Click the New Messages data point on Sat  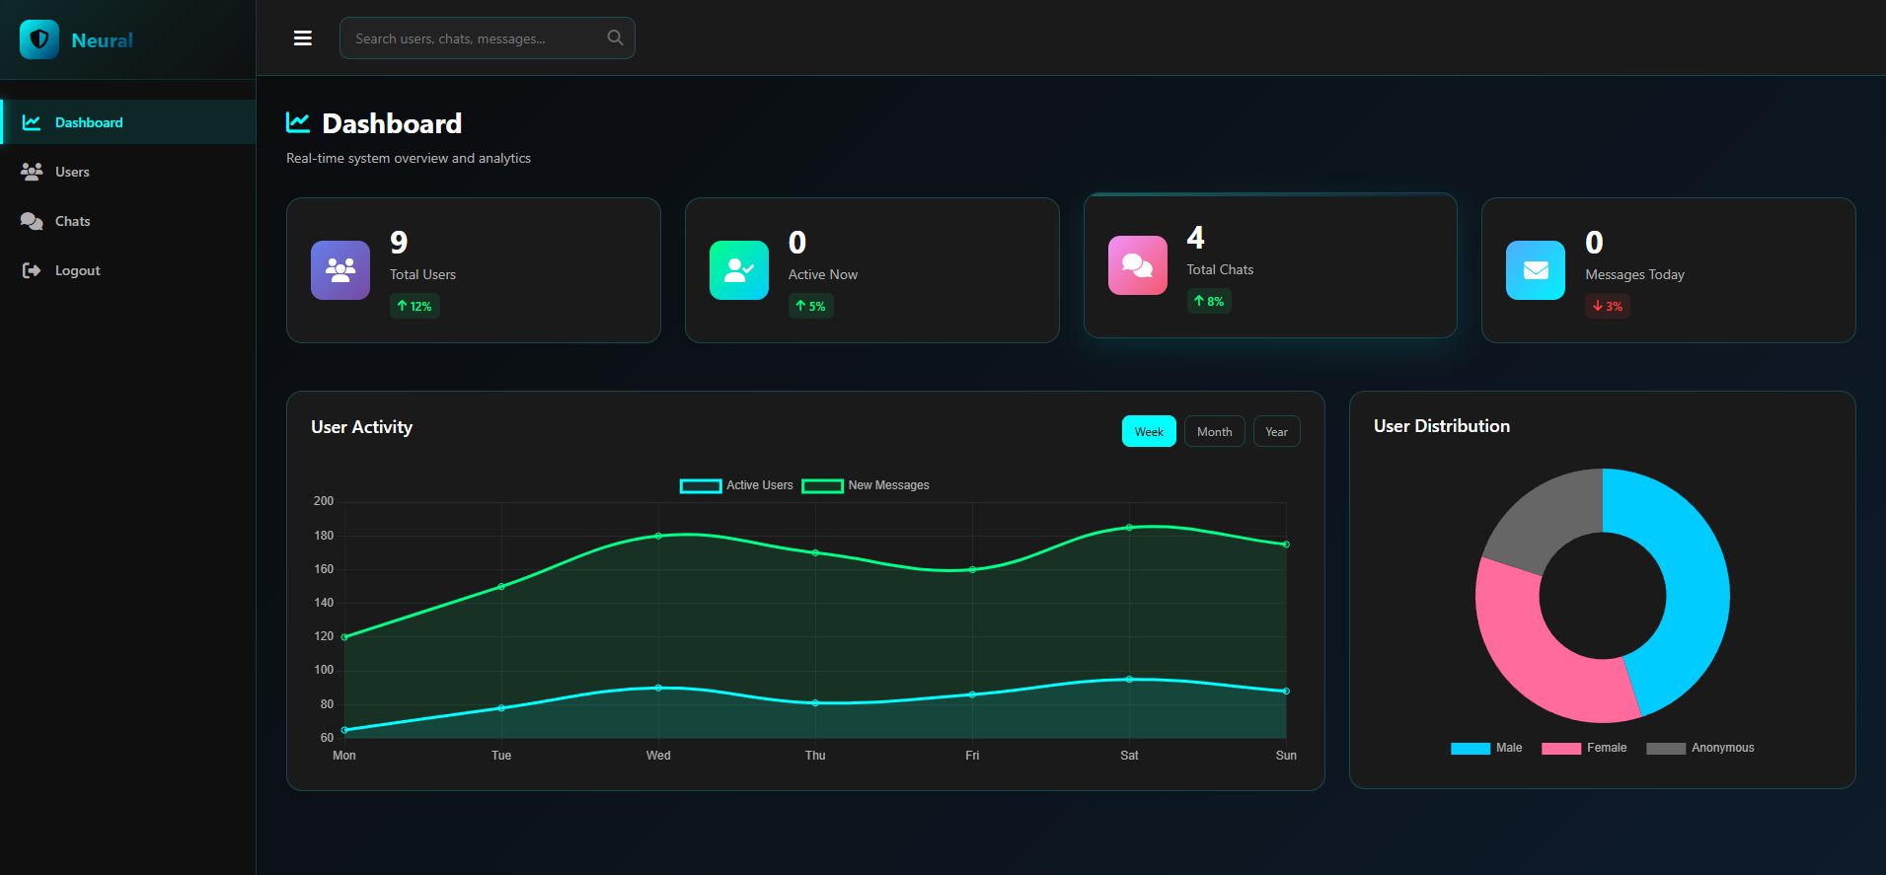tap(1129, 528)
